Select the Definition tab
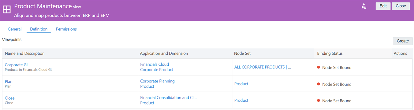This screenshot has height=110, width=414. point(39,29)
